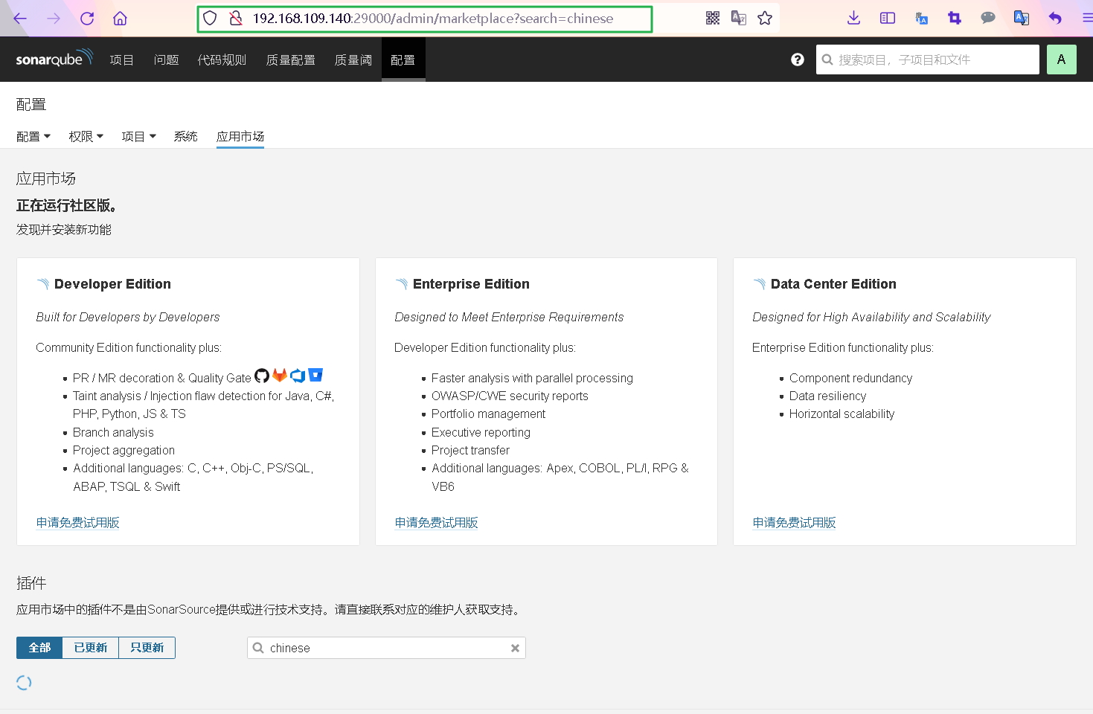Open the QR code icon in address bar
The image size is (1093, 714).
pyautogui.click(x=713, y=19)
